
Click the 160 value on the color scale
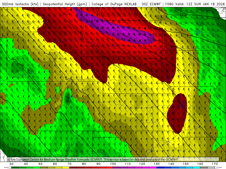200,164
